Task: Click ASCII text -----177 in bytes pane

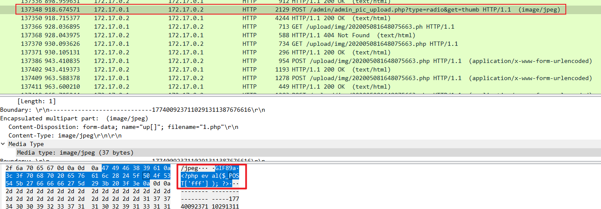Action: [x=225, y=199]
